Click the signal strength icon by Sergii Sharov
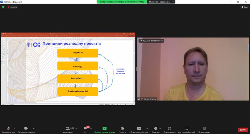 tap(139, 99)
